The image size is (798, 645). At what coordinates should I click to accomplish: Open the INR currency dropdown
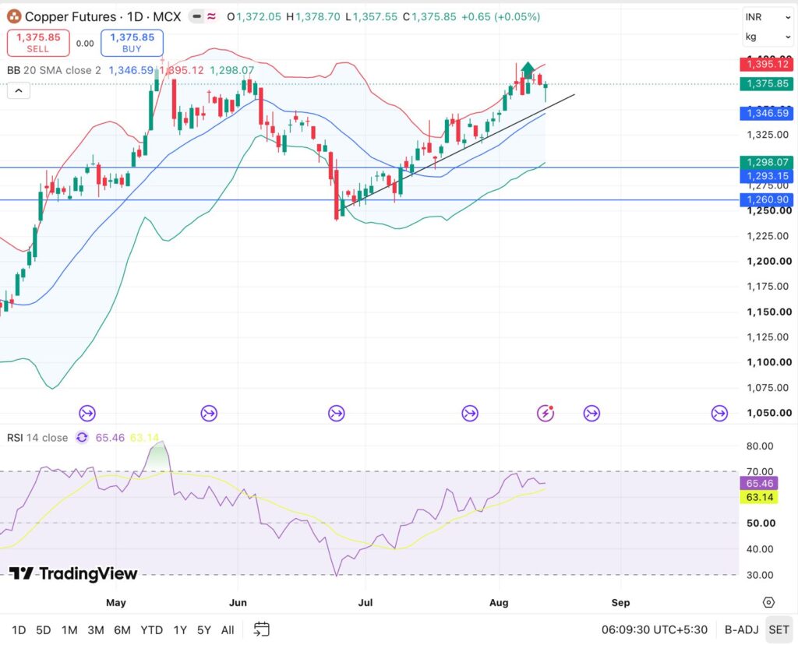[x=768, y=17]
